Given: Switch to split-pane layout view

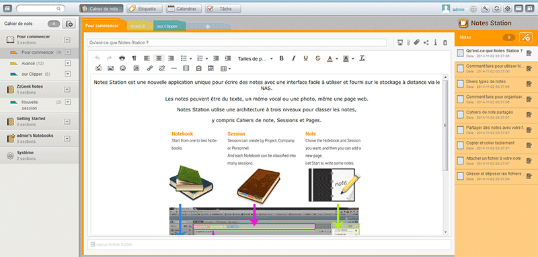Looking at the screenshot, I should pos(529,9).
